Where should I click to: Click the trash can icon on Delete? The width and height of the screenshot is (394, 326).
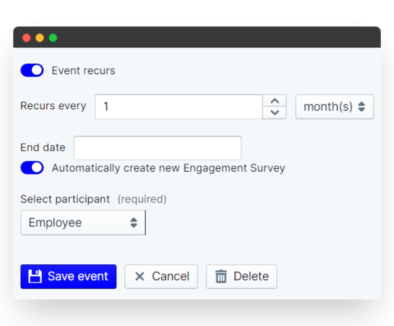click(x=221, y=276)
